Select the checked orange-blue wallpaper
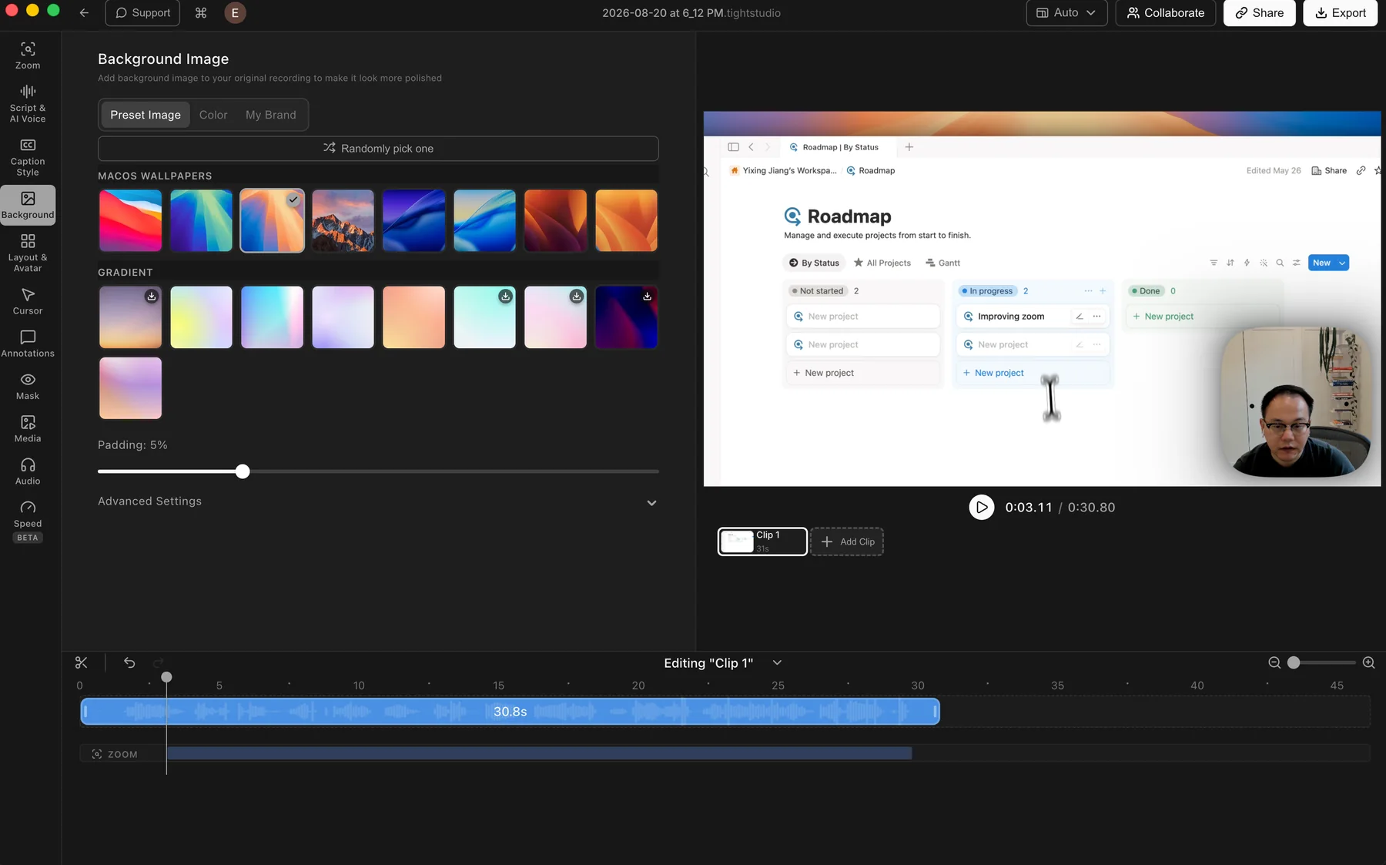This screenshot has width=1386, height=865. tap(272, 220)
